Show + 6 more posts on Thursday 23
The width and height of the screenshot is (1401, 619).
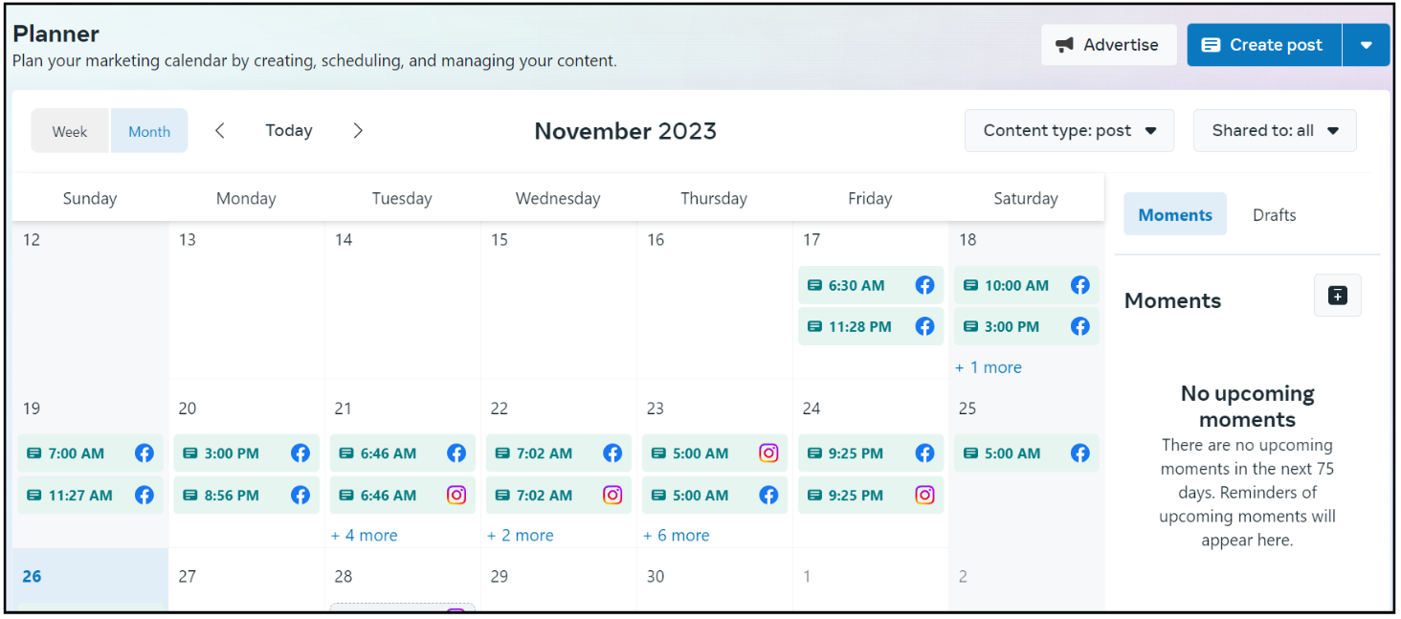pos(677,536)
